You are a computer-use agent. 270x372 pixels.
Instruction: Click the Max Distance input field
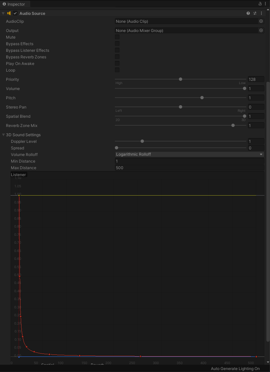(190, 168)
